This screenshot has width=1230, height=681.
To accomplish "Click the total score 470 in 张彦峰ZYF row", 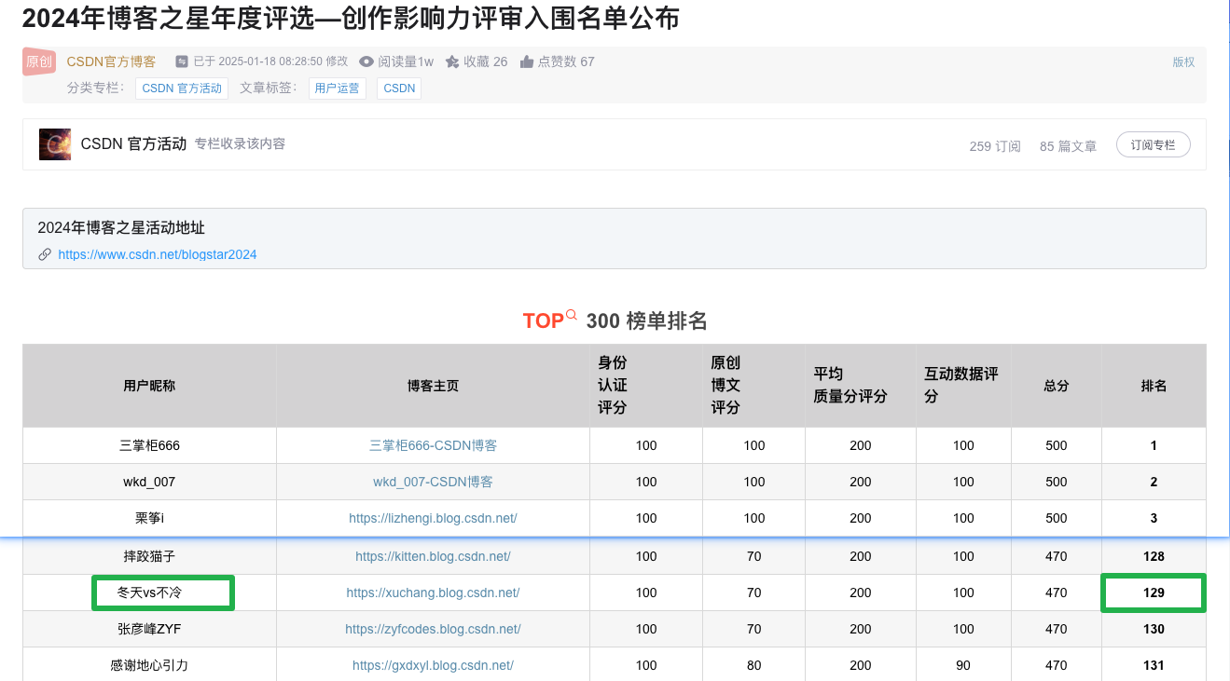I will 1057,629.
